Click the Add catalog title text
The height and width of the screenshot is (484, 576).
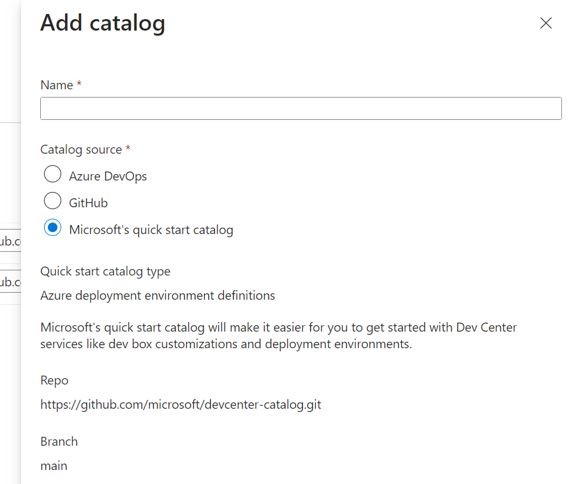coord(102,23)
